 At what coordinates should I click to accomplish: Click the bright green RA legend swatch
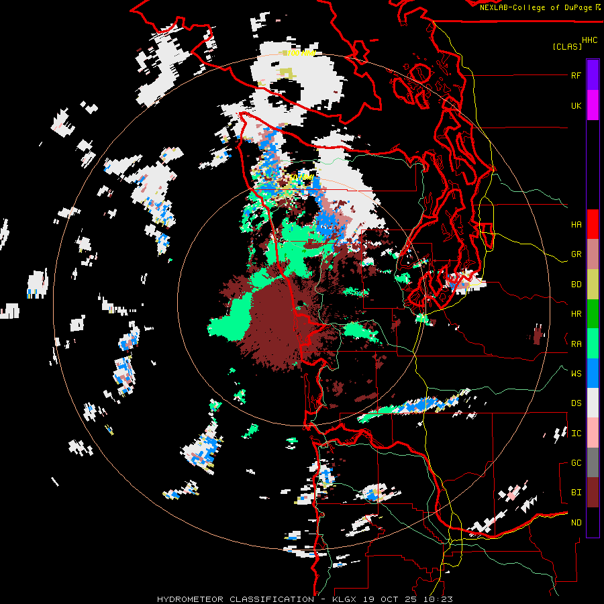[593, 344]
